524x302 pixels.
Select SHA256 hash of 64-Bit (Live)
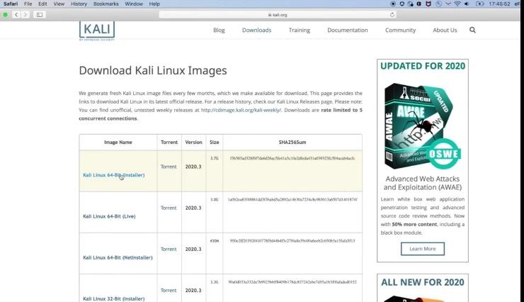click(292, 199)
